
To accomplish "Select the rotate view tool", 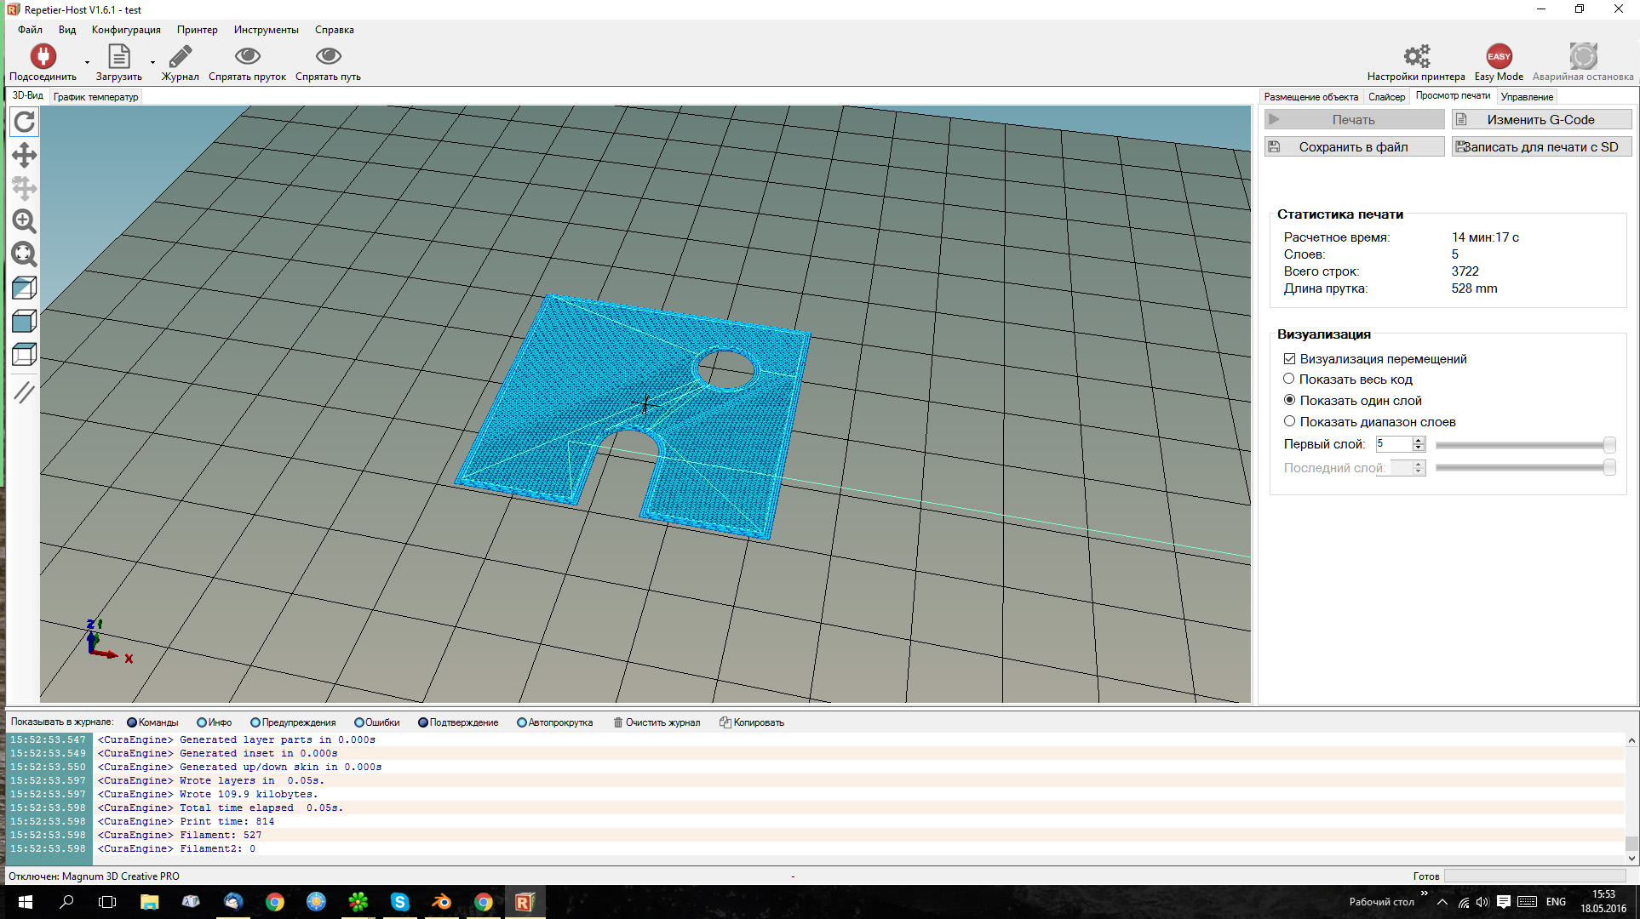I will pyautogui.click(x=24, y=122).
